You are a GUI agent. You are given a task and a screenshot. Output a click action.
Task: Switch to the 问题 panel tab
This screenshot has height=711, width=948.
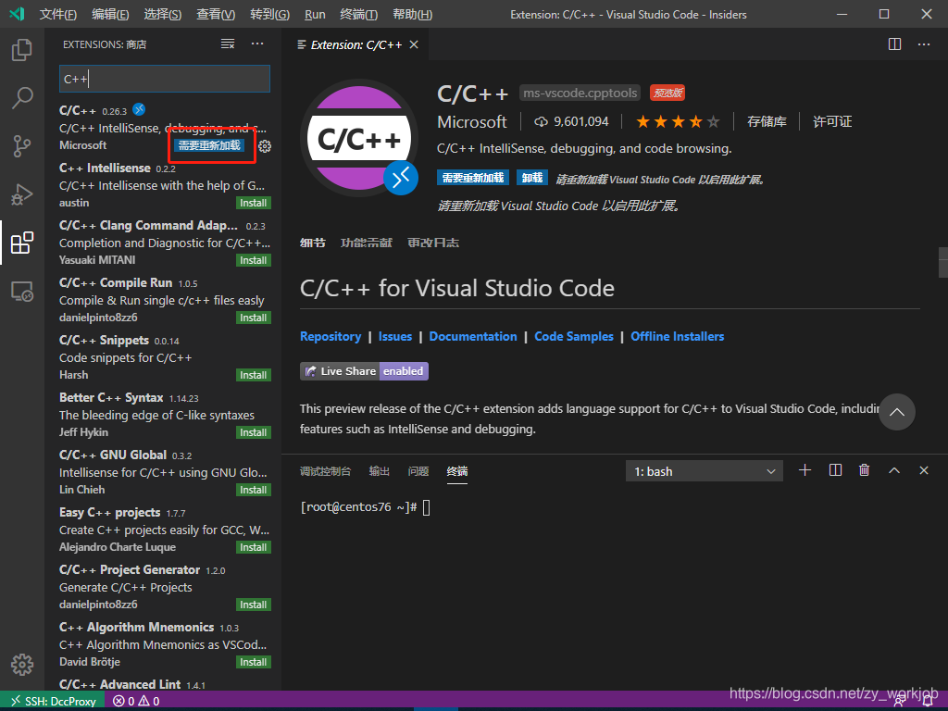(x=418, y=471)
